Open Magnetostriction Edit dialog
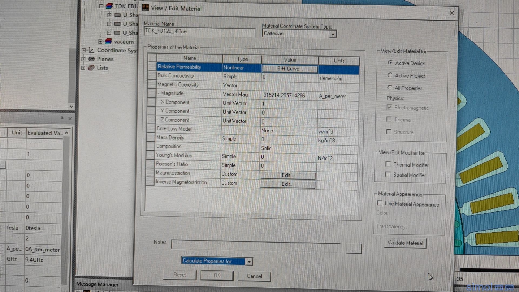The height and width of the screenshot is (292, 519). tap(288, 175)
